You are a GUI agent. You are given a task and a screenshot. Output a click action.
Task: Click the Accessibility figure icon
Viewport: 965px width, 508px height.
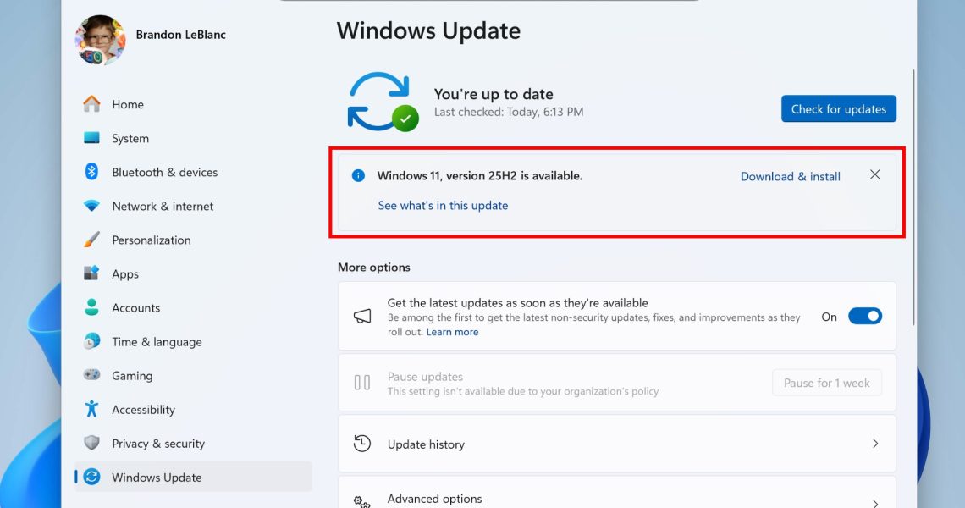pos(91,409)
